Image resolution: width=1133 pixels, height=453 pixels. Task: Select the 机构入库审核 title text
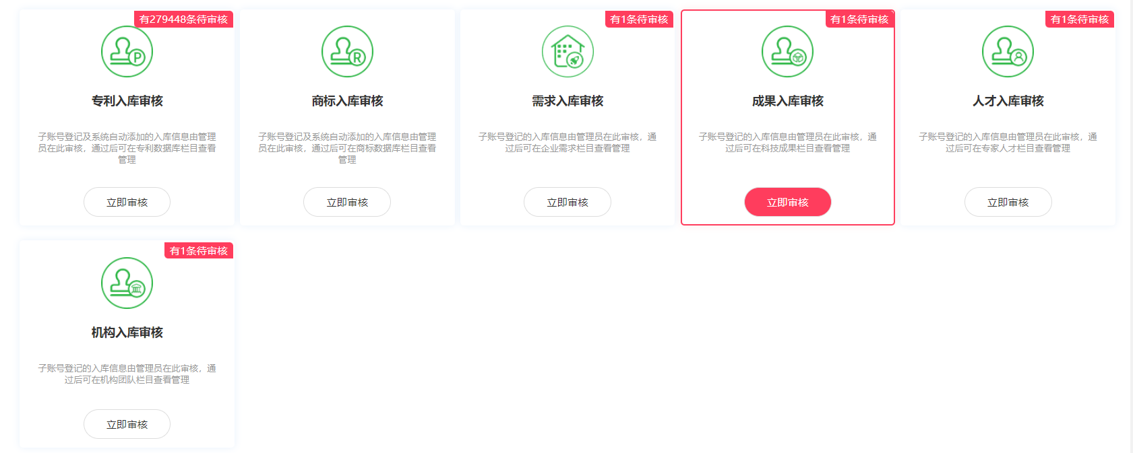[127, 333]
